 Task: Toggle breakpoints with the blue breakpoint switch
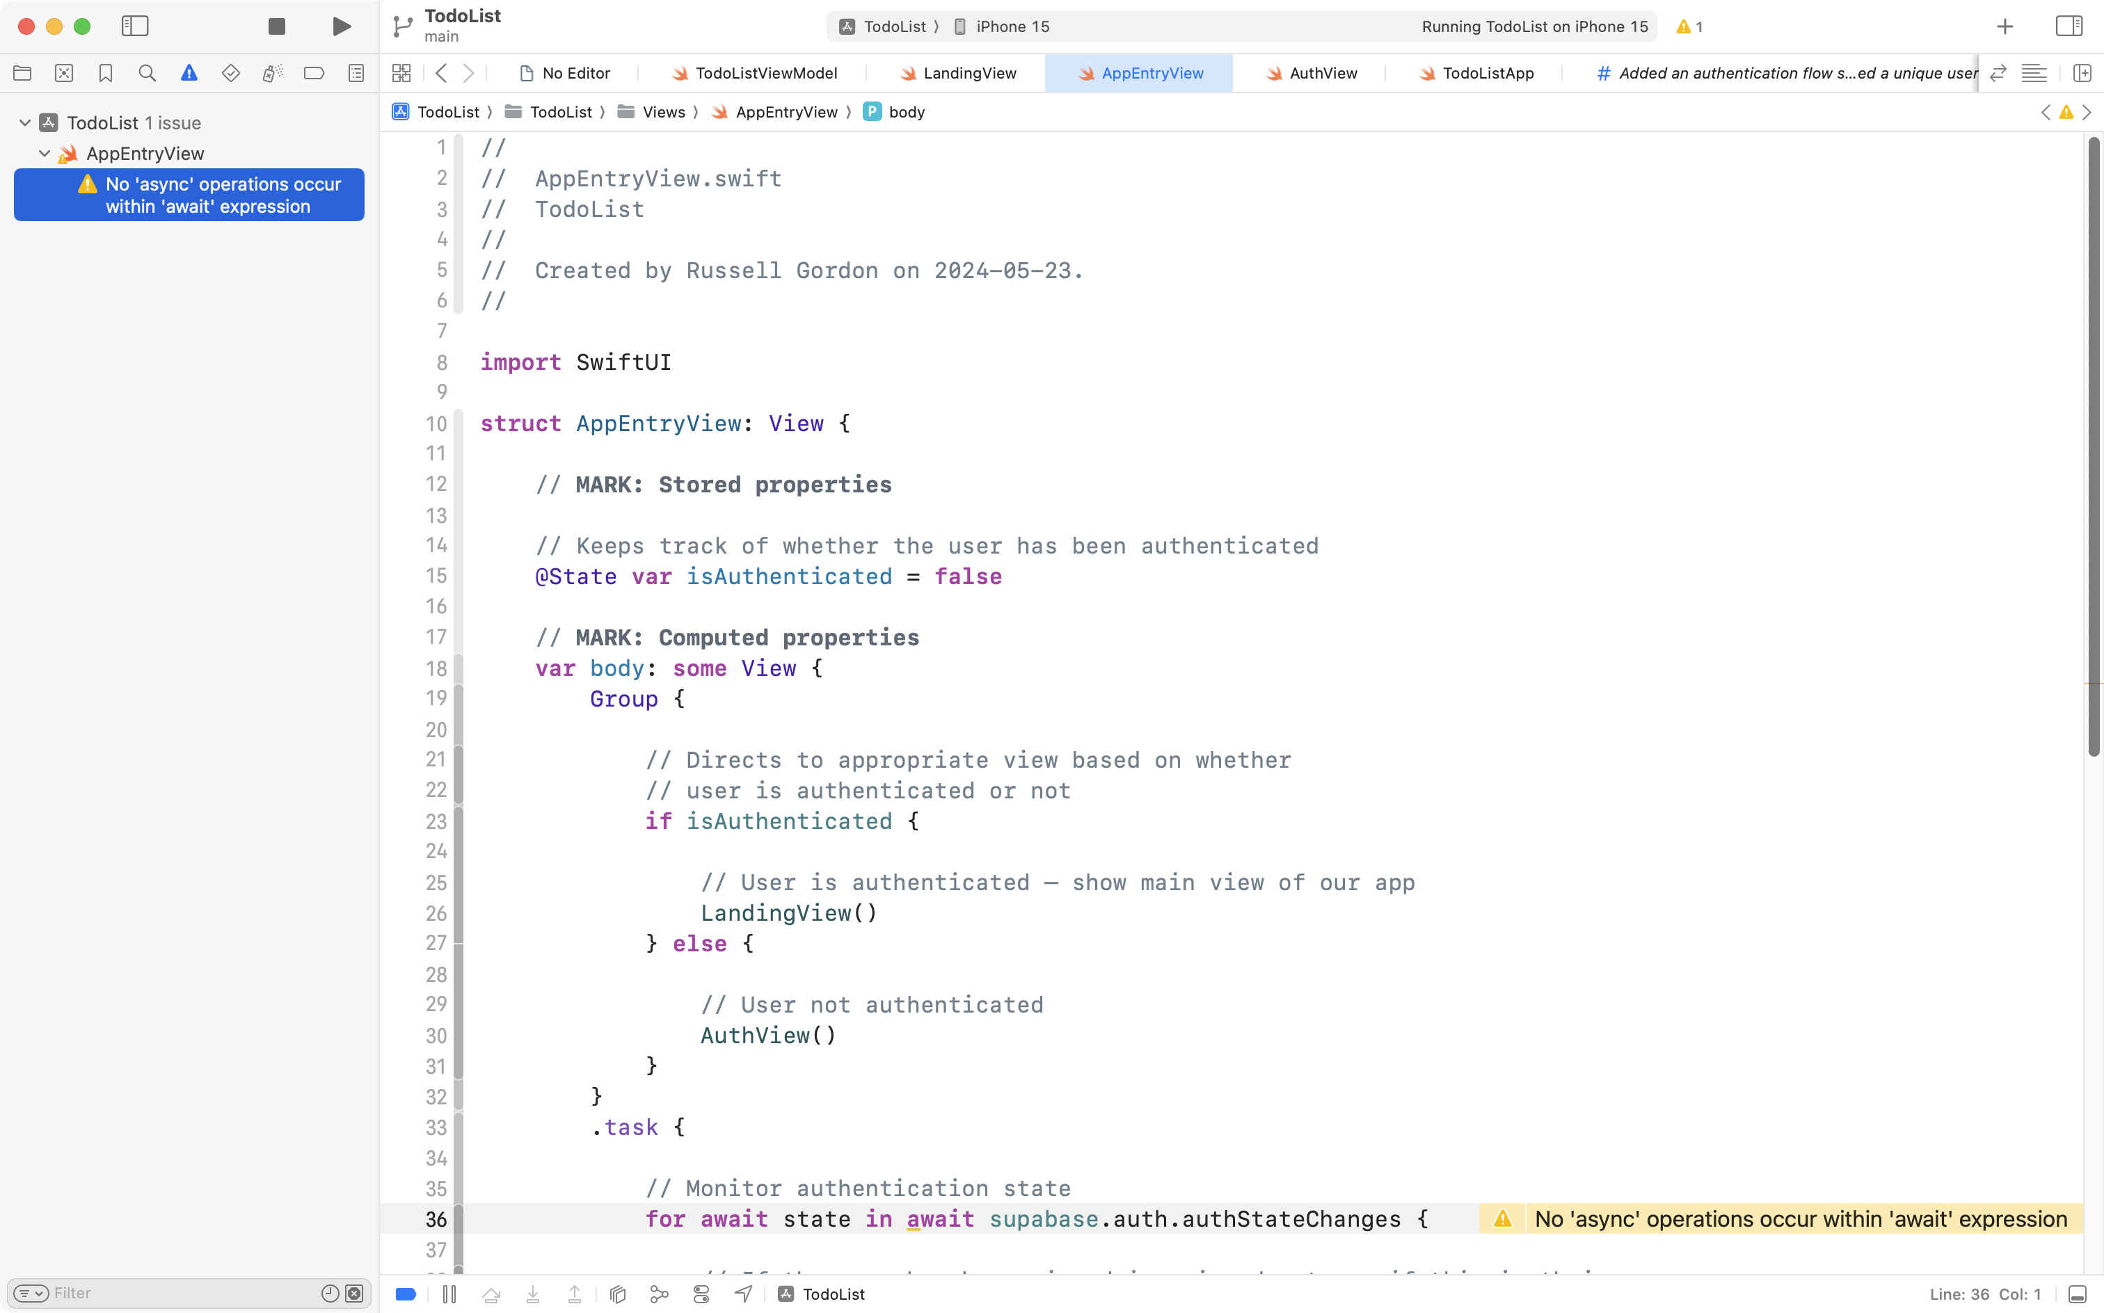pyautogui.click(x=406, y=1293)
